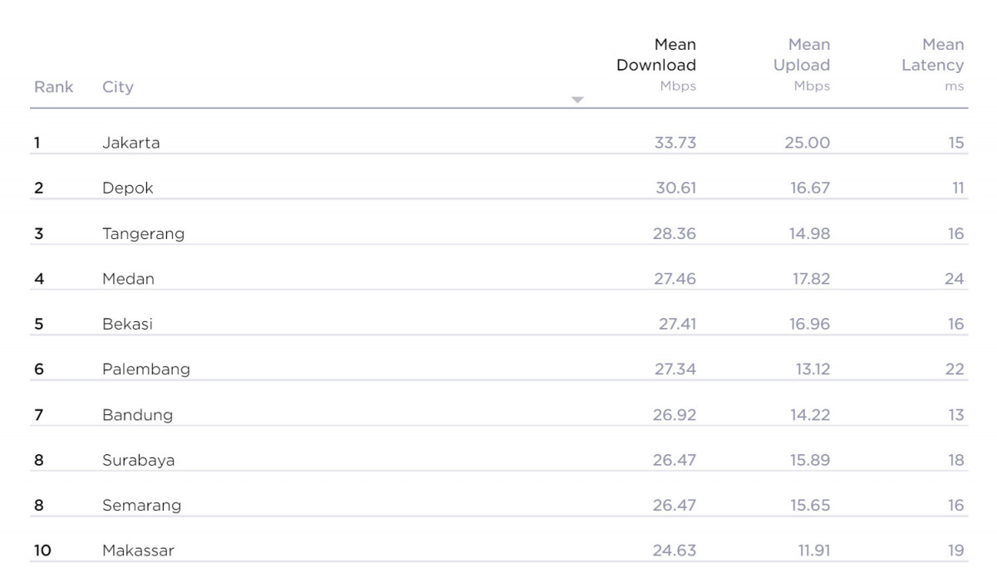Click the Rank column header
The height and width of the screenshot is (587, 997).
[53, 87]
